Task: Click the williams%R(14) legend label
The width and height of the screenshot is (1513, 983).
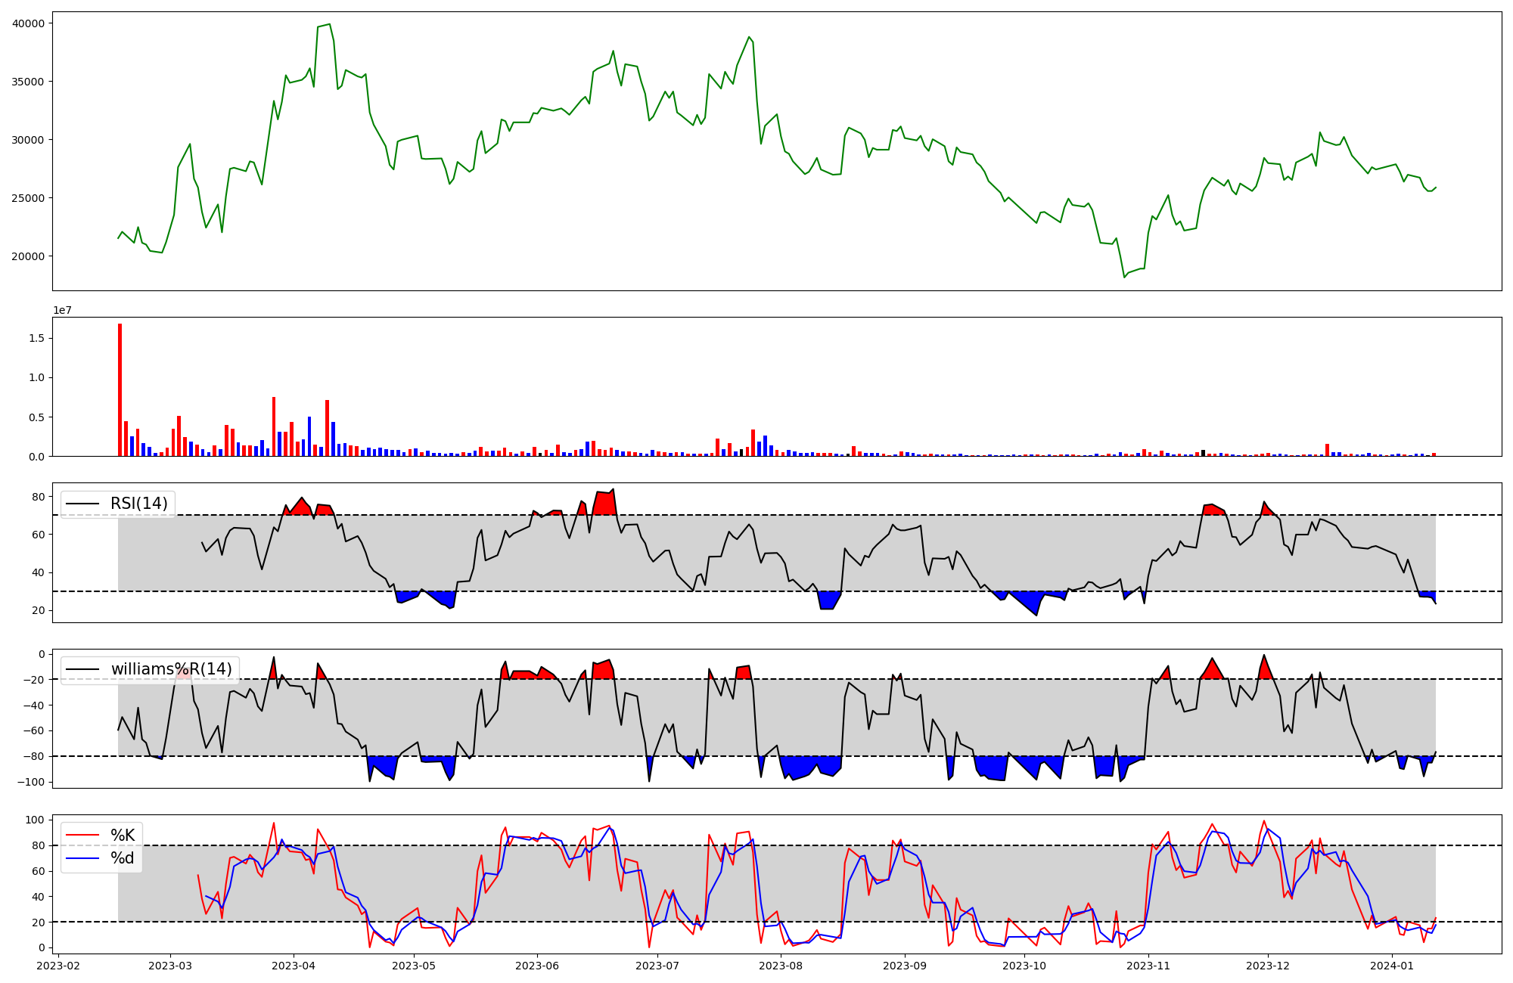Action: pos(171,669)
